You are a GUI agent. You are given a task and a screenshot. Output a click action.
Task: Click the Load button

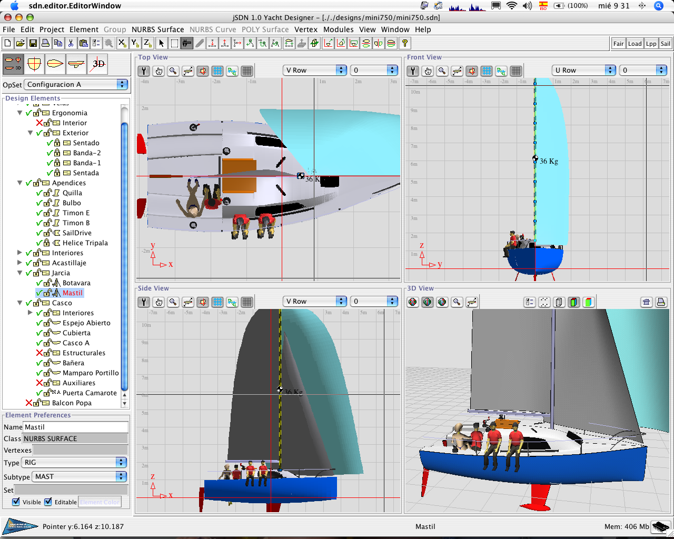[635, 44]
